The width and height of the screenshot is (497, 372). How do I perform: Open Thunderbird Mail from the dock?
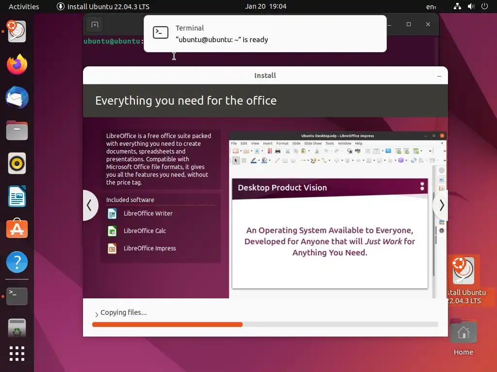point(17,97)
